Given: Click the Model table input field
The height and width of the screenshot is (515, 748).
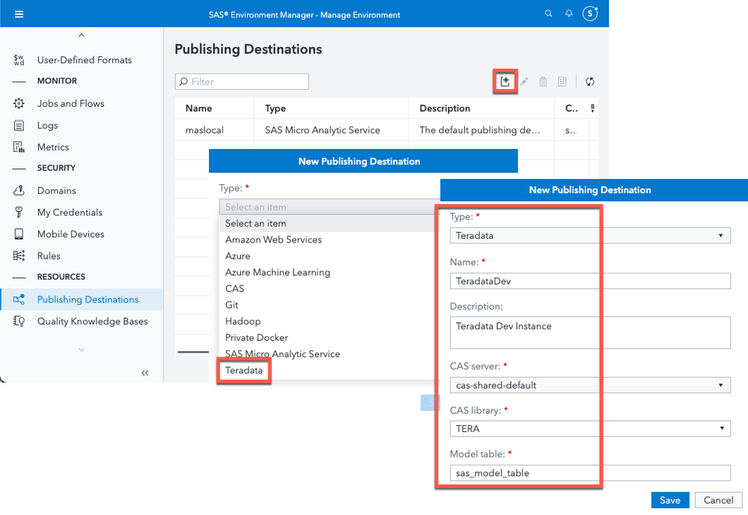Looking at the screenshot, I should pos(589,473).
